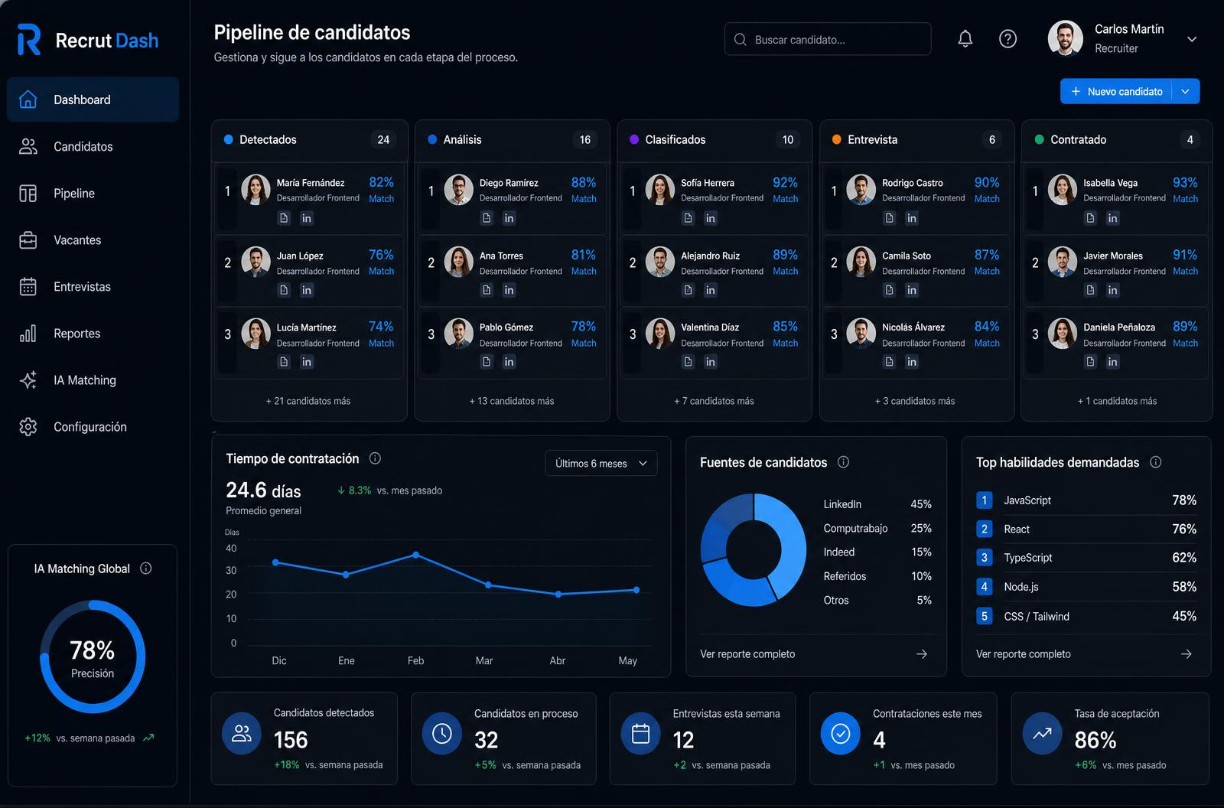Open Ver reporte completo under Top habilidades

[1085, 653]
